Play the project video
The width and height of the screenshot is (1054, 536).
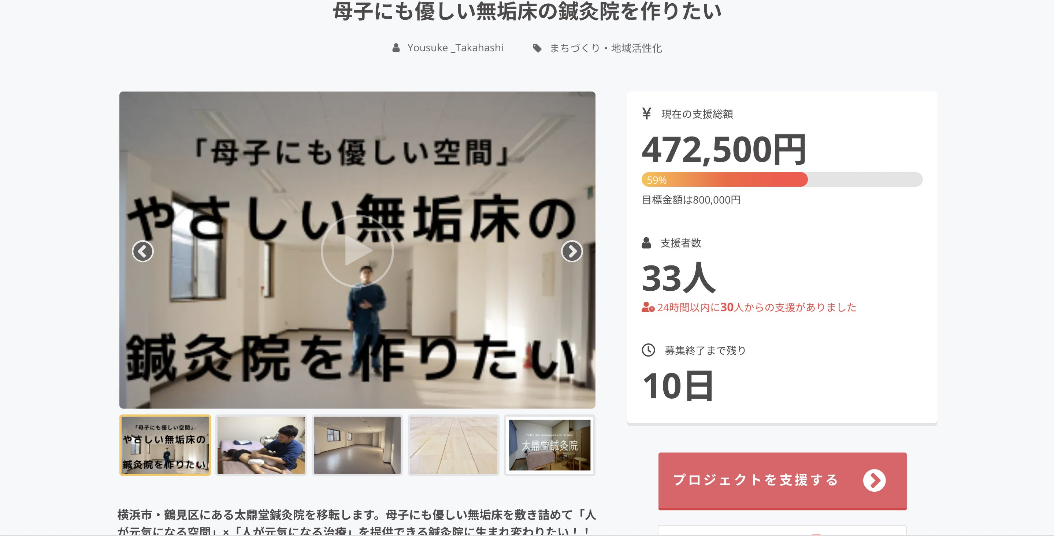point(357,250)
